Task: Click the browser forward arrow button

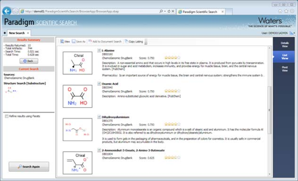Action: [15, 11]
